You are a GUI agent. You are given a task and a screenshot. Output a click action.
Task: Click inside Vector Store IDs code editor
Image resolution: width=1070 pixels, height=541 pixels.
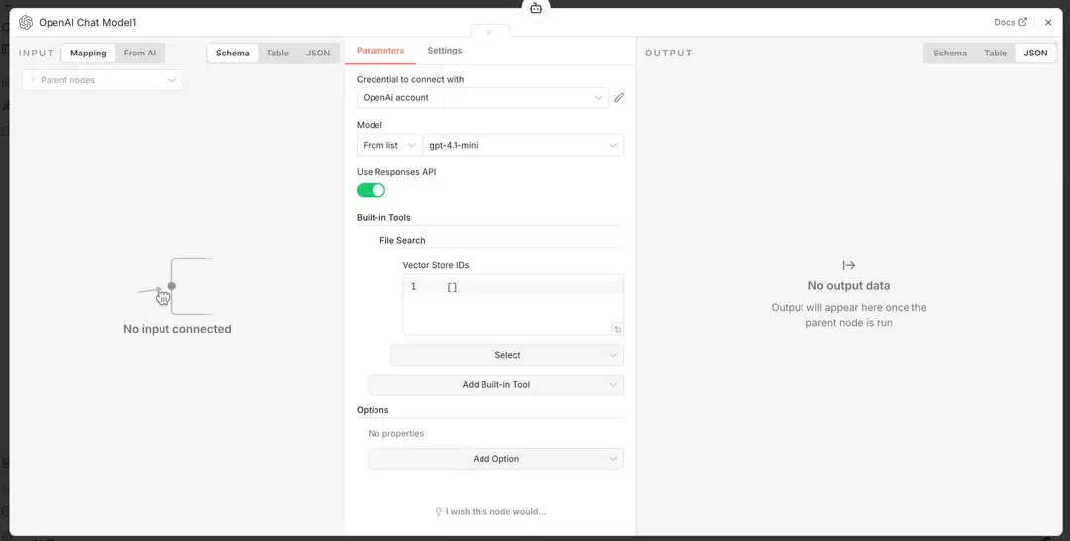point(513,304)
